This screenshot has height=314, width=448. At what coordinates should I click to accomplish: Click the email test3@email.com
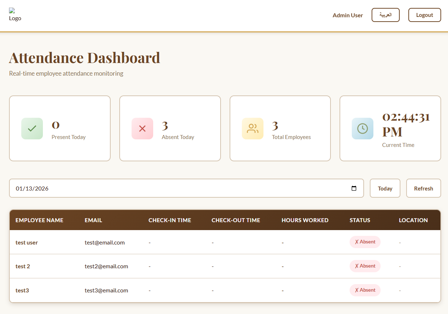pos(106,290)
